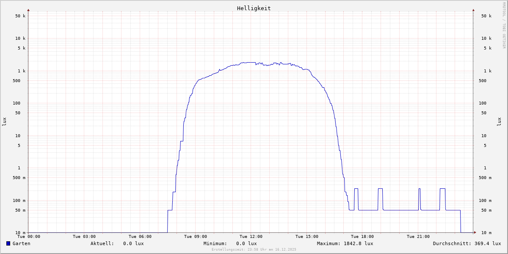
Task: Click the Tue 18:00 x-axis label
Action: coord(362,237)
